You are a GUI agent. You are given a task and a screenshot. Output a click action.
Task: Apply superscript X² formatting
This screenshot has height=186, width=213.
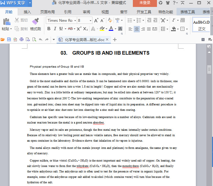79,29
